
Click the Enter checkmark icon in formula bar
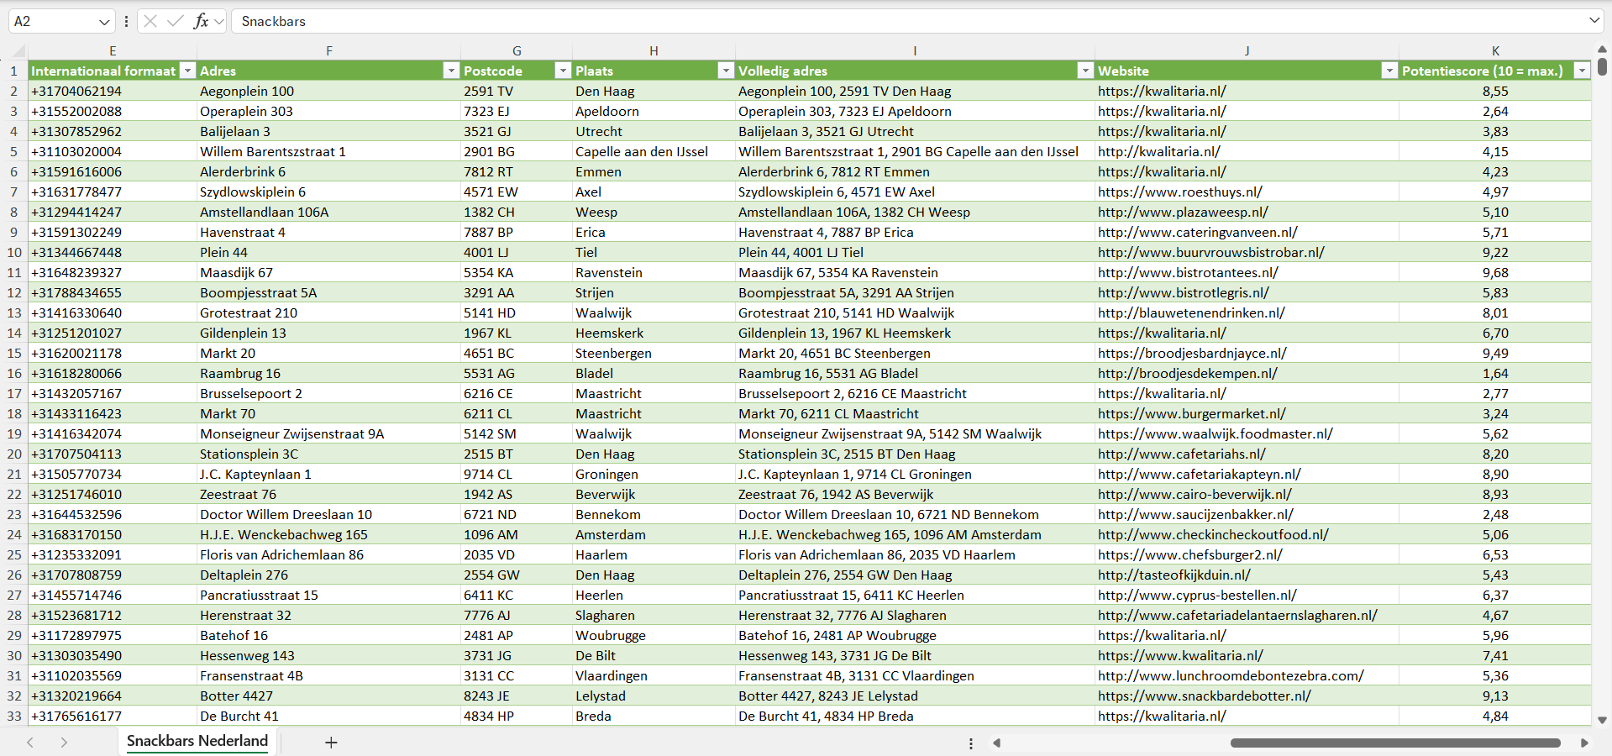175,21
